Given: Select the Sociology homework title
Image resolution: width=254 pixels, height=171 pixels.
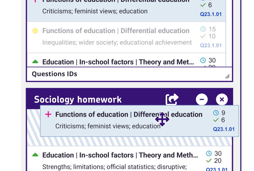Looking at the screenshot, I should click(x=78, y=100).
